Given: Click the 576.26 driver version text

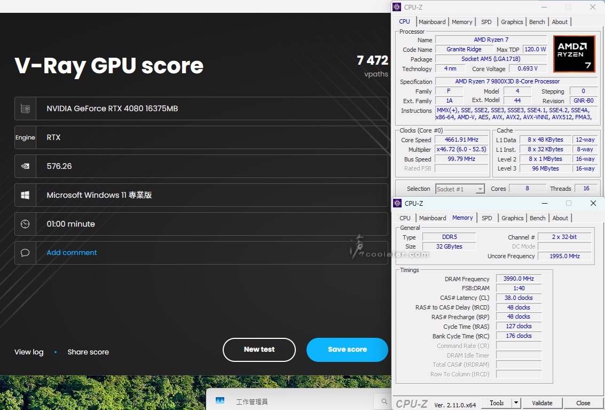Looking at the screenshot, I should point(59,166).
